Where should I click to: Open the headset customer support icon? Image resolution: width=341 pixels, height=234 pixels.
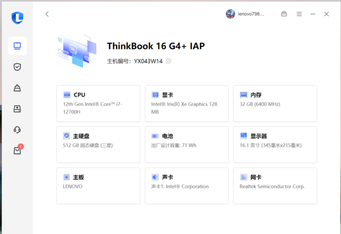click(17, 130)
